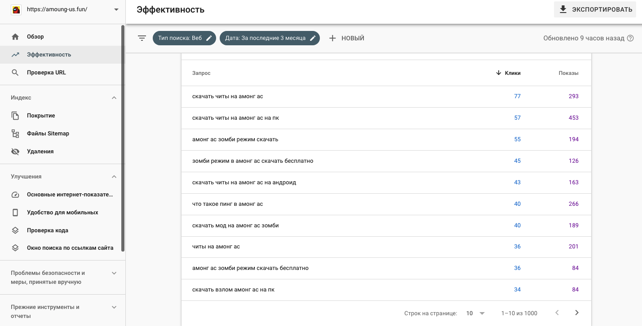
Task: Collapse the Улучшения section
Action: point(114,177)
